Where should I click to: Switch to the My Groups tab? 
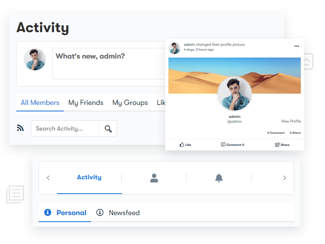point(130,103)
